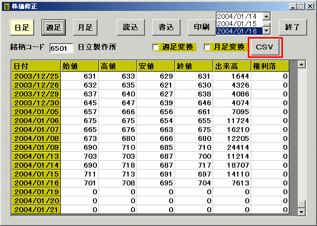Click the 銘柄コード input field

point(61,48)
